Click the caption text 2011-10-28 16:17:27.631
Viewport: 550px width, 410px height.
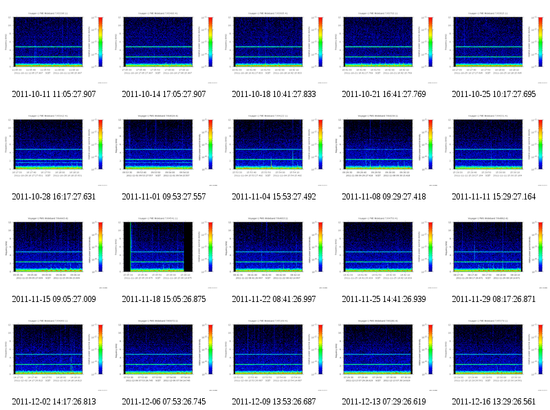click(54, 197)
